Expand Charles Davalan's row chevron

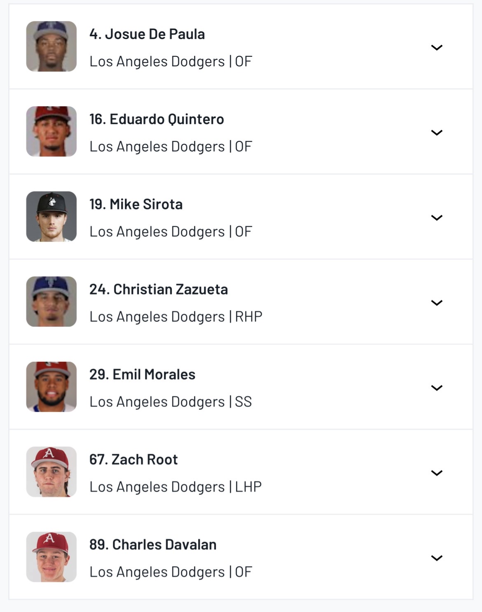pos(436,558)
